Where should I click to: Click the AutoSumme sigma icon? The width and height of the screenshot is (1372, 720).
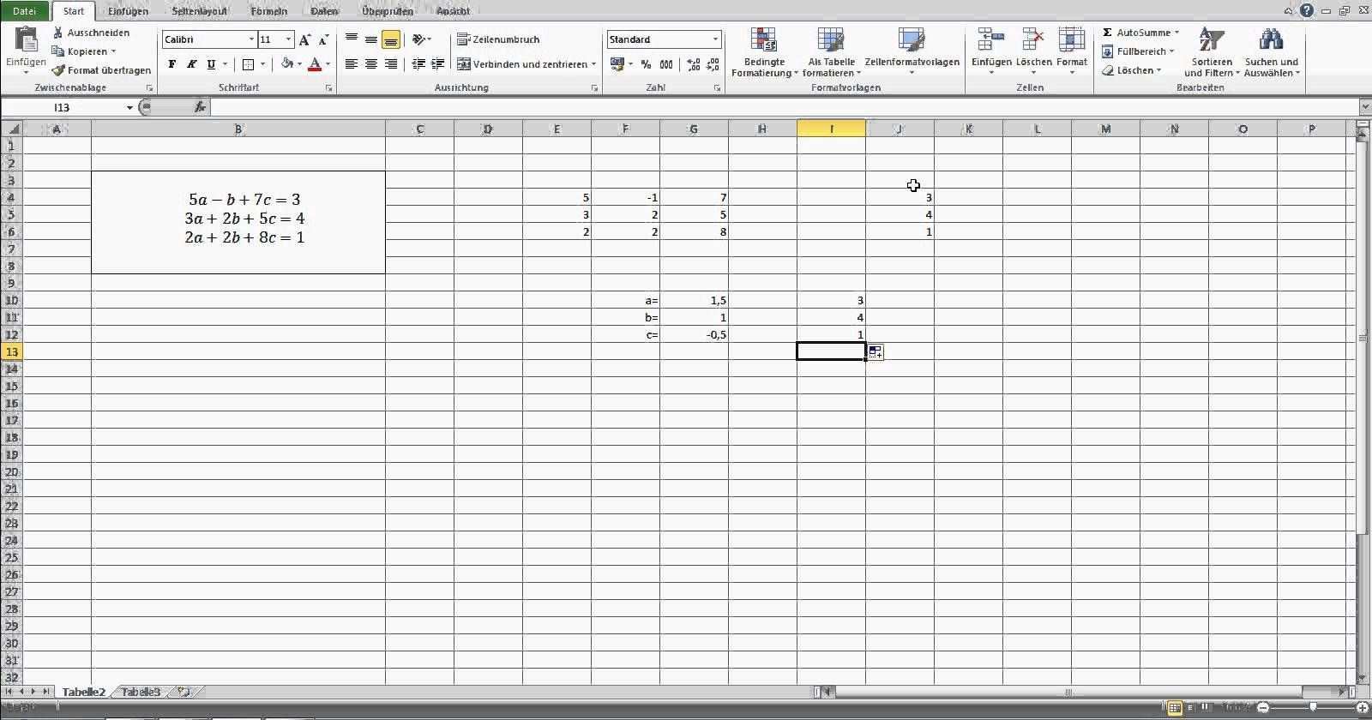[1108, 33]
